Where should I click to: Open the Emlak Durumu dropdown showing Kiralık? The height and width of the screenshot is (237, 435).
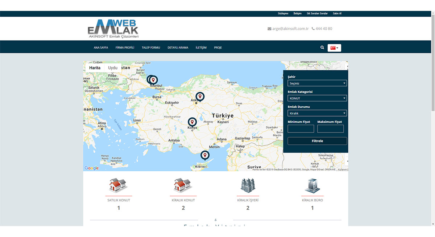click(317, 113)
